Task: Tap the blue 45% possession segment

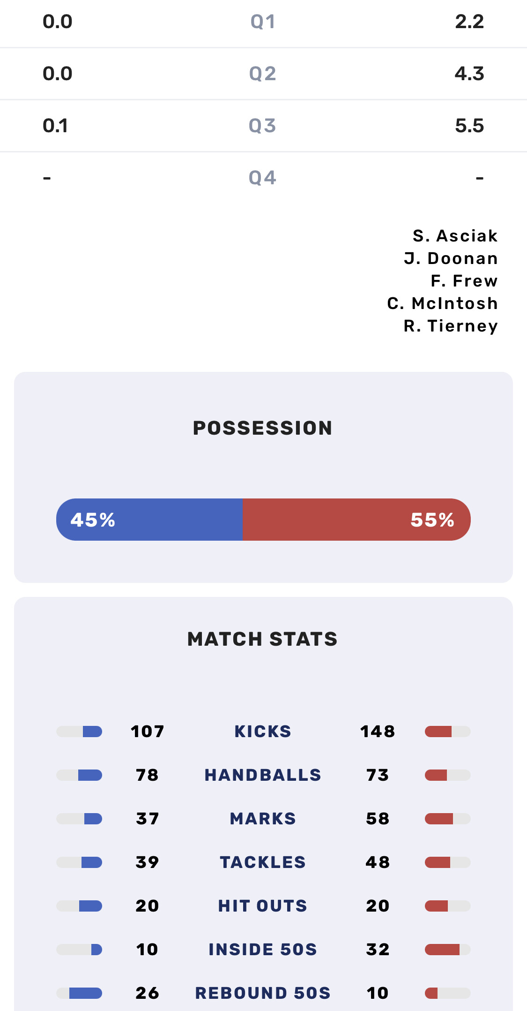Action: click(149, 520)
